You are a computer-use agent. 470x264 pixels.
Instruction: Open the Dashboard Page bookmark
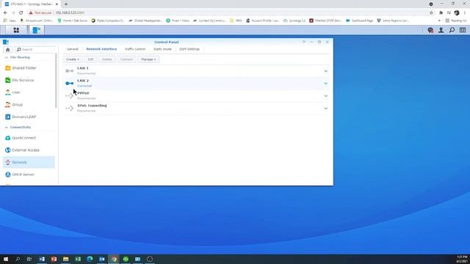[360, 21]
